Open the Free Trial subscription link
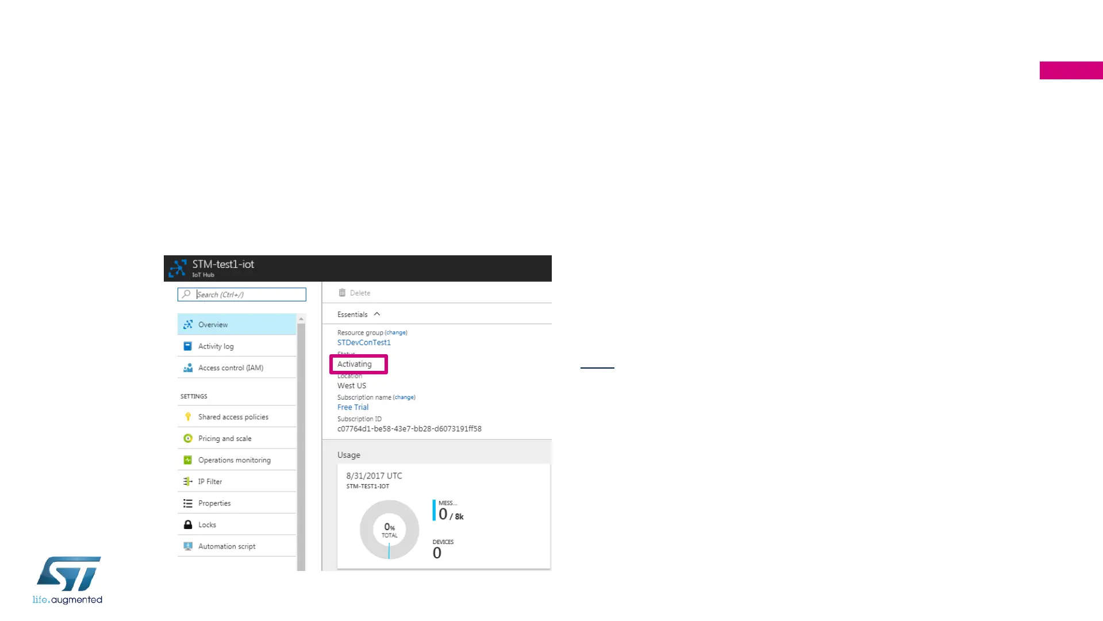 [353, 407]
